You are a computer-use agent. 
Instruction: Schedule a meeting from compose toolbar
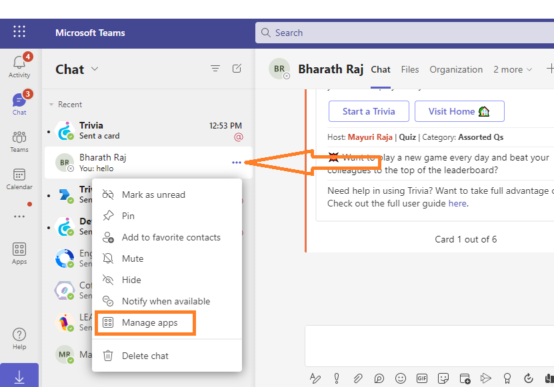tap(465, 378)
